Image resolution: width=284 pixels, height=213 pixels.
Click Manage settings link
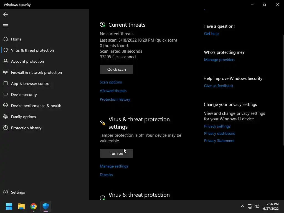114,166
